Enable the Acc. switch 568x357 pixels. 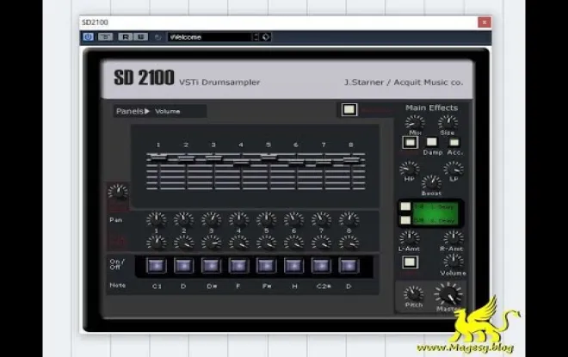tap(454, 142)
